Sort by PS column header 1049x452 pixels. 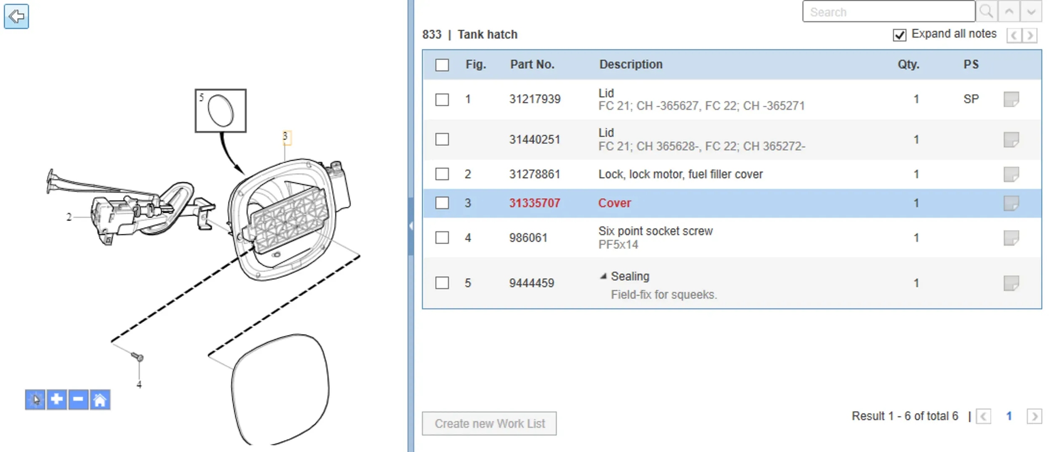971,64
